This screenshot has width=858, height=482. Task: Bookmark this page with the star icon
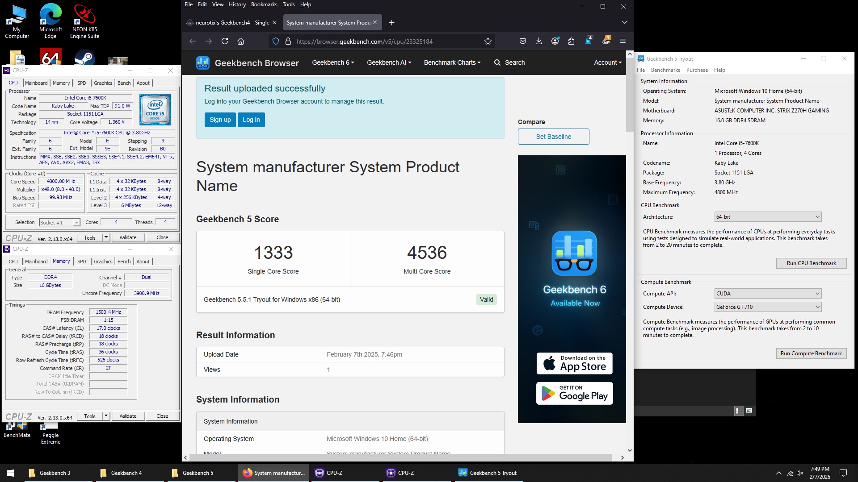[x=488, y=41]
